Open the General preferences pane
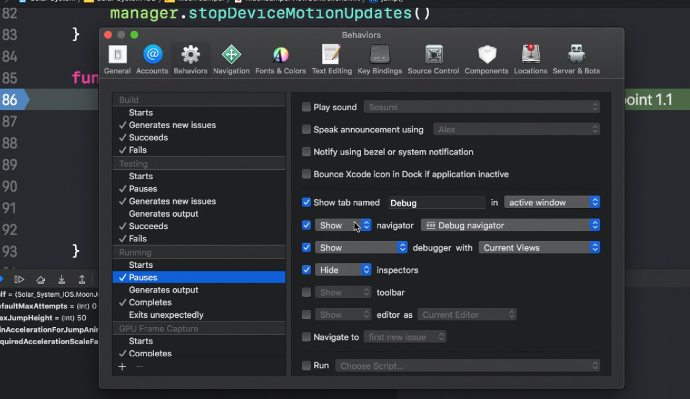Screen dimensions: 690x399 tap(117, 59)
